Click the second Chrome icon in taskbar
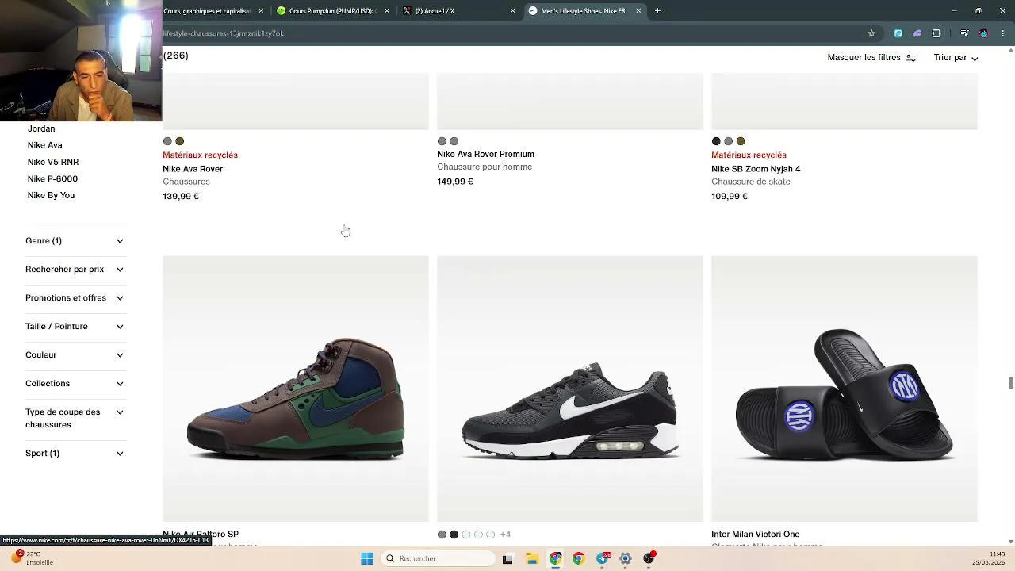 pyautogui.click(x=579, y=558)
